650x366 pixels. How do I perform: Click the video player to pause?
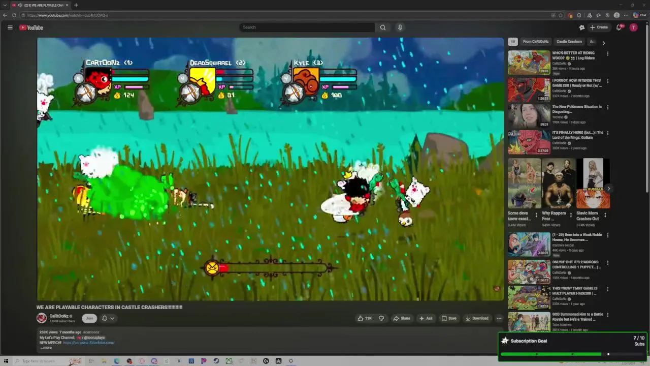click(270, 169)
